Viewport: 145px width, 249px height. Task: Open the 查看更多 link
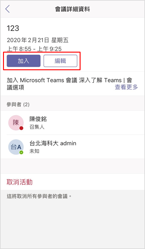coord(126,87)
